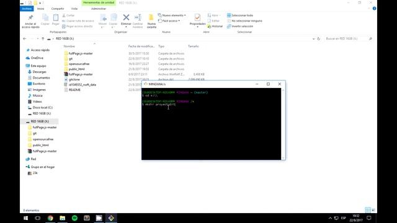Sort by the Tamaño column header
The width and height of the screenshot is (397, 223).
pos(194,46)
